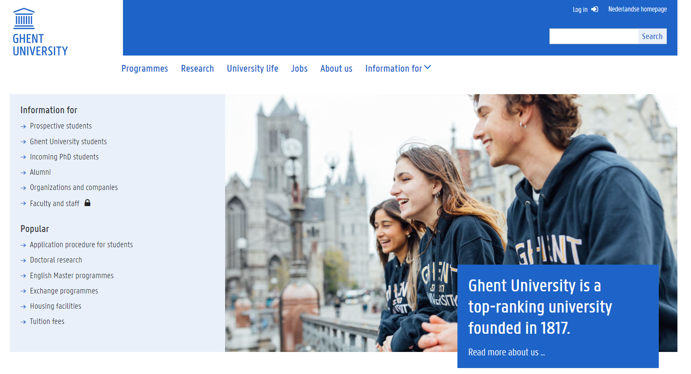This screenshot has height=374, width=691.
Task: Open Incoming PhD students link
Action: 64,157
